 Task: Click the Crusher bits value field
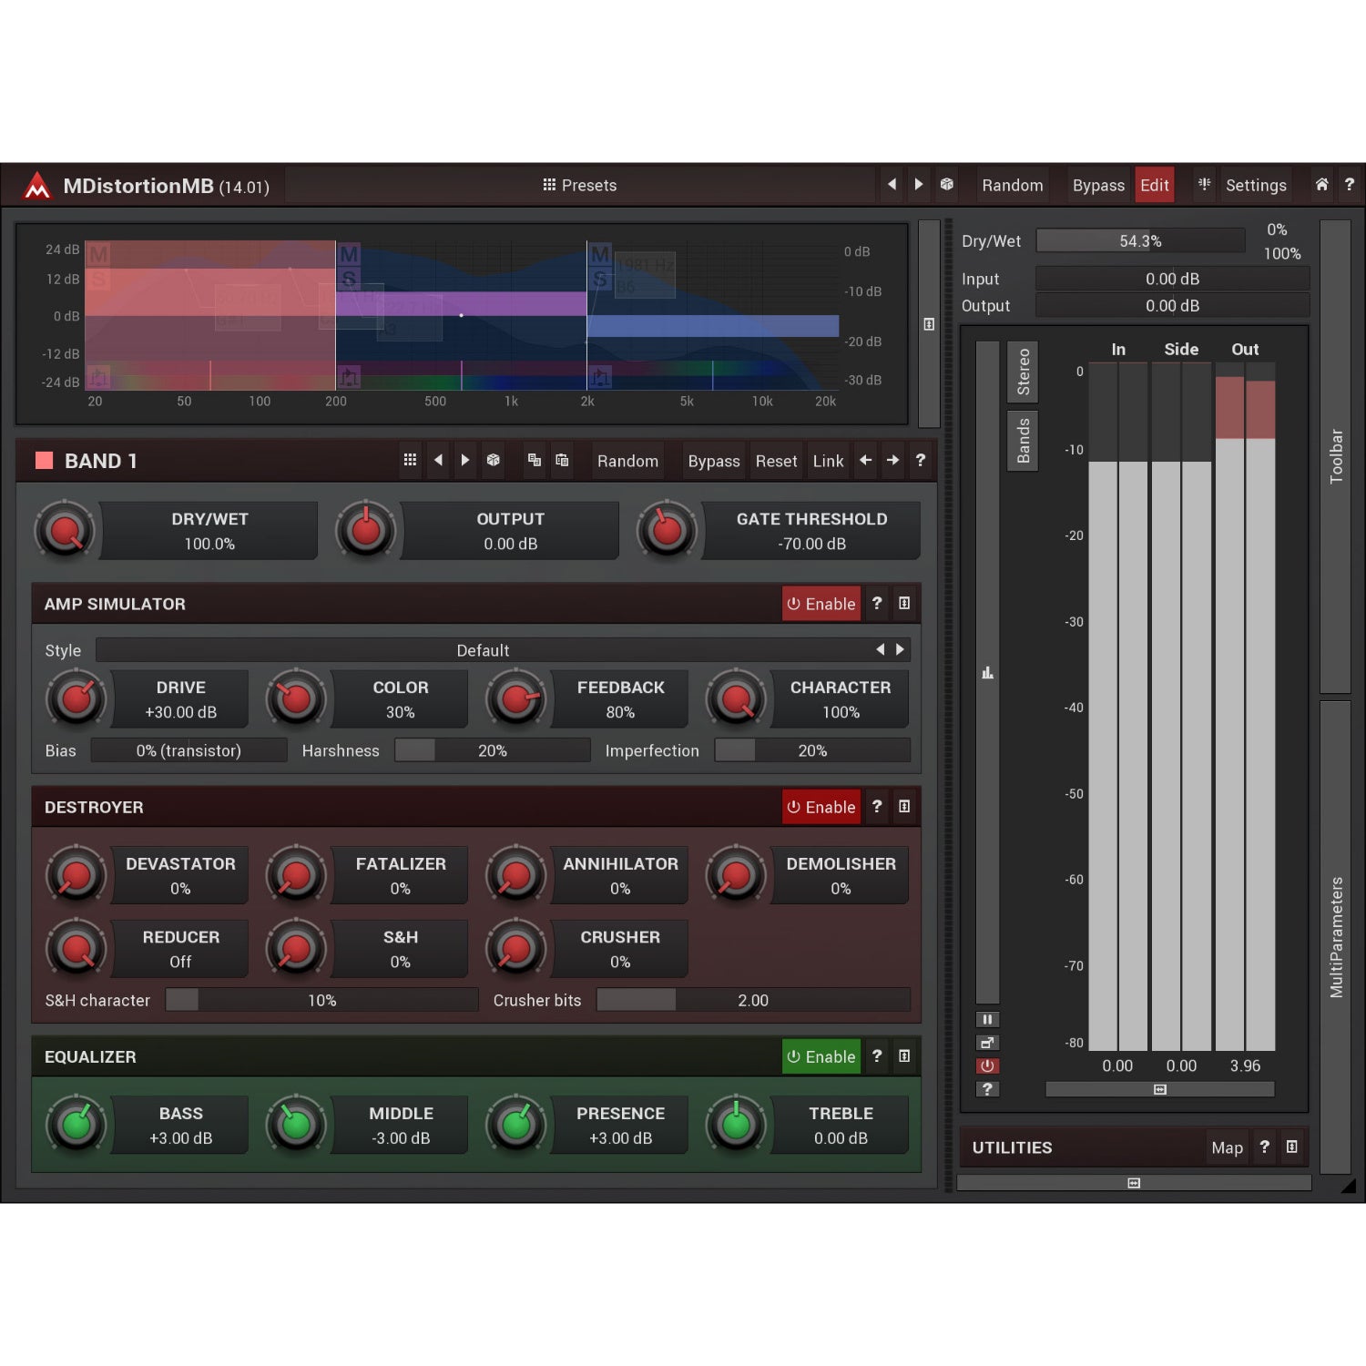(x=753, y=1000)
